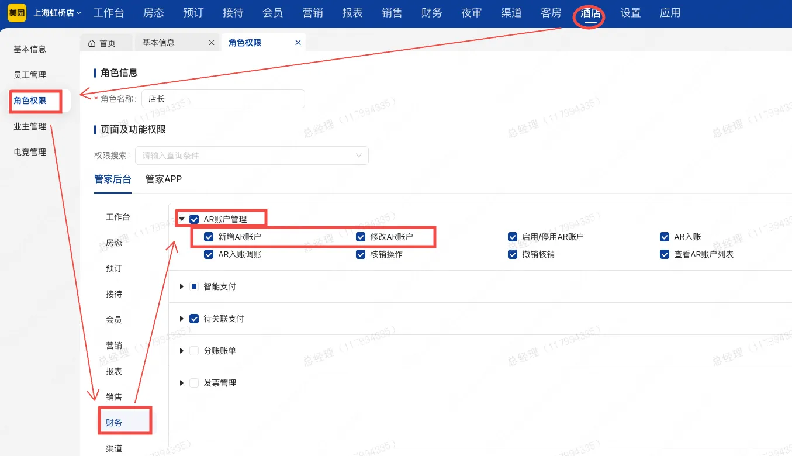Open the 夜审 menu in top bar
The image size is (792, 456).
[x=471, y=12]
